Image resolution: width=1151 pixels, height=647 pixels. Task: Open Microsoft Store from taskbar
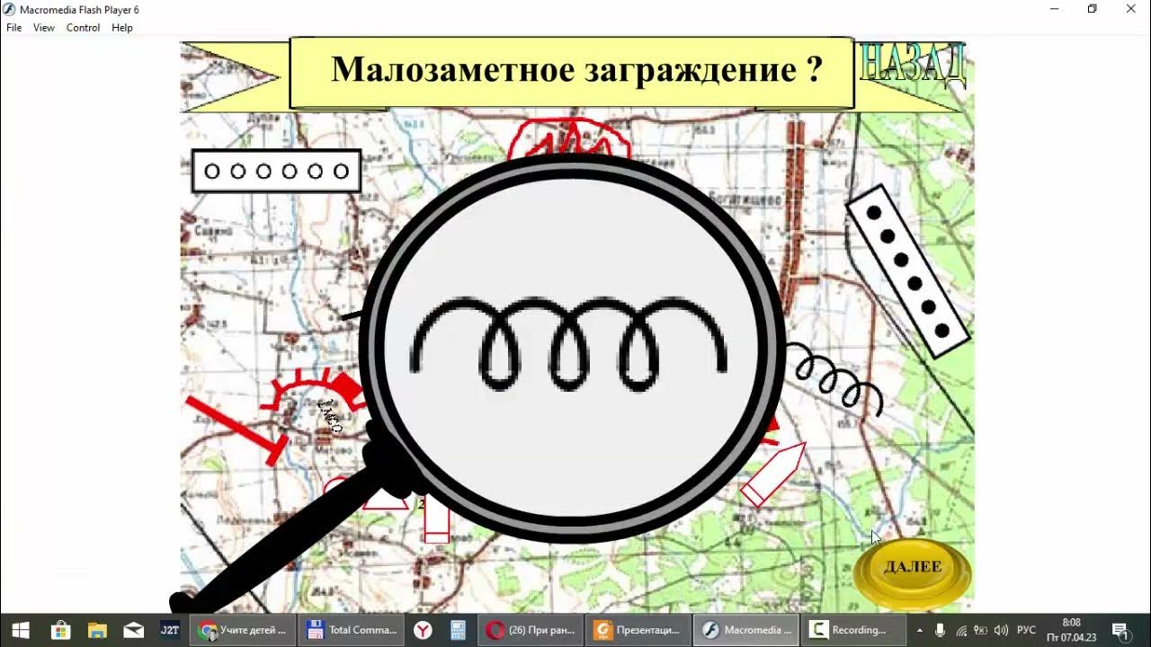(x=61, y=630)
